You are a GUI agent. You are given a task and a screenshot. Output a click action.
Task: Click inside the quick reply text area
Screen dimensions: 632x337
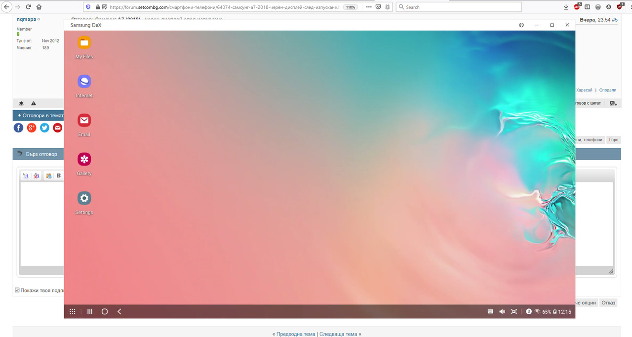42,224
